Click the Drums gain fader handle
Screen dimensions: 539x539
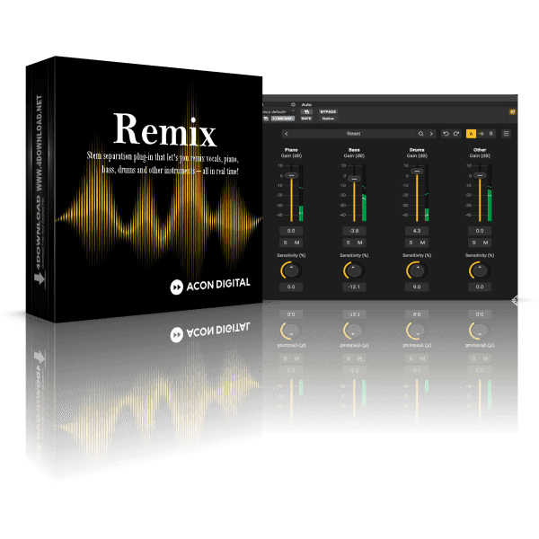(x=417, y=171)
